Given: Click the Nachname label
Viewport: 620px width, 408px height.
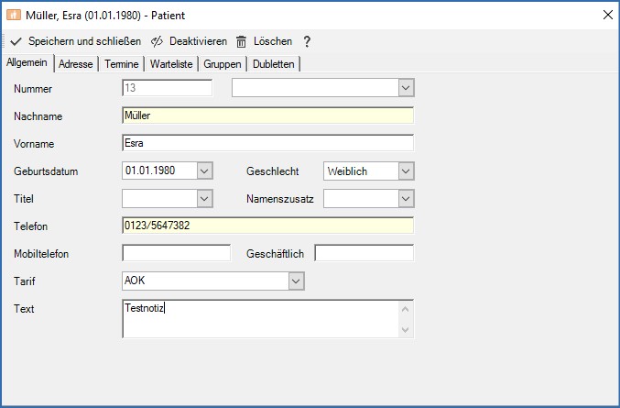Looking at the screenshot, I should 38,116.
